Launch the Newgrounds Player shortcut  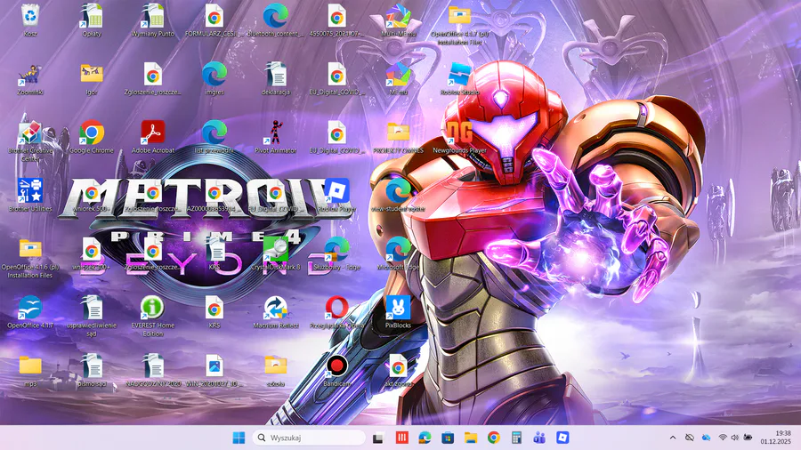[x=459, y=133]
